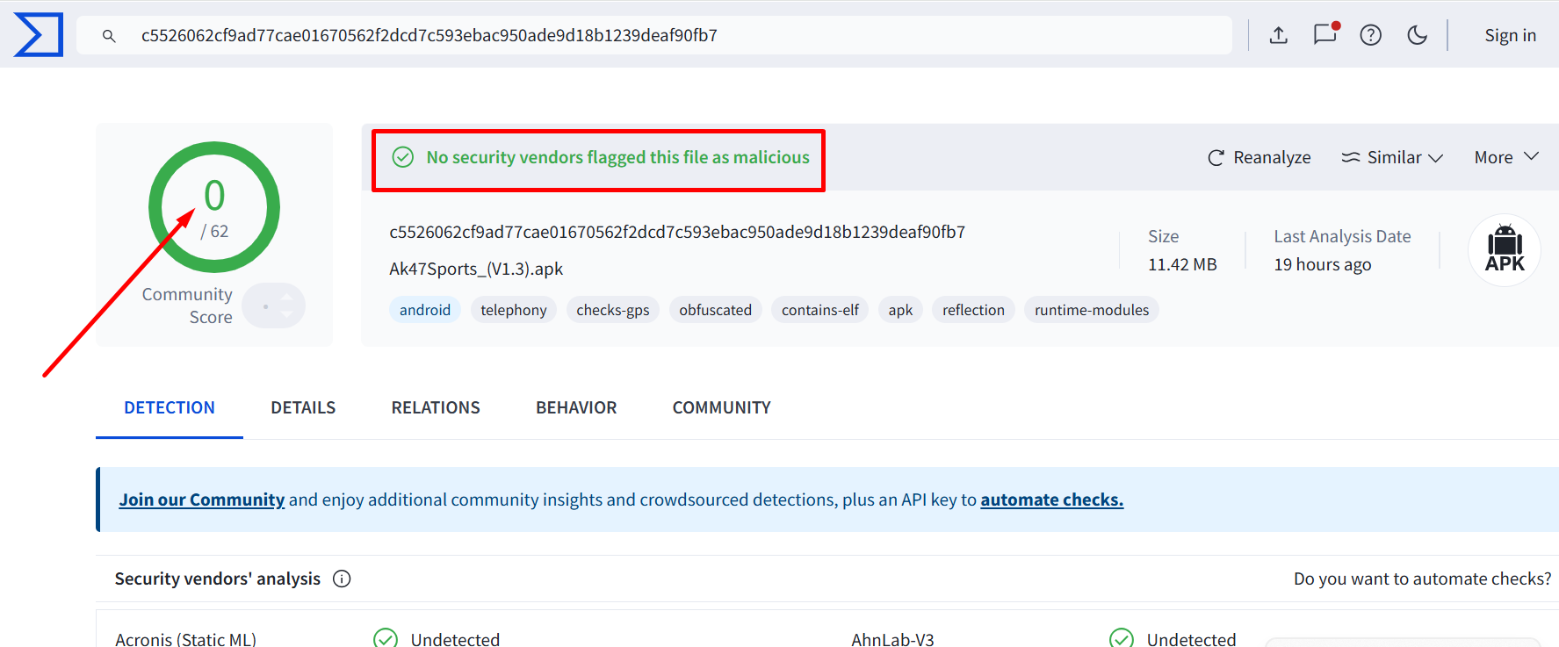Open the Join our Community link
1559x647 pixels.
pyautogui.click(x=202, y=500)
